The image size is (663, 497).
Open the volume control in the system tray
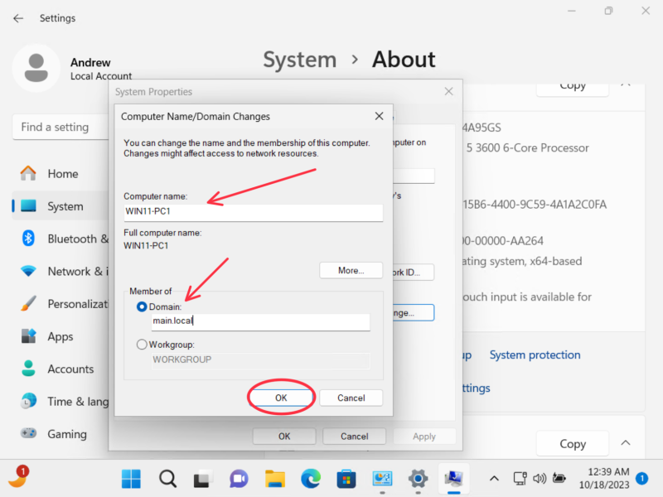[539, 479]
